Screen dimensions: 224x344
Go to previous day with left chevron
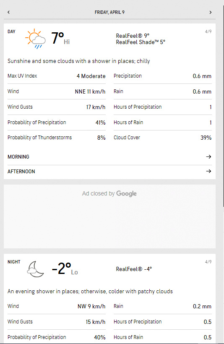click(x=8, y=12)
